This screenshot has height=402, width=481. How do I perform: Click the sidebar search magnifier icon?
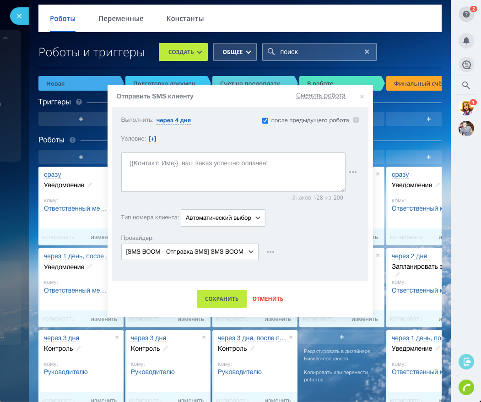466,85
